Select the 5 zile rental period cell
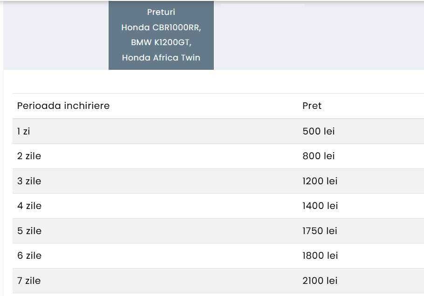The image size is (424, 296). click(29, 231)
